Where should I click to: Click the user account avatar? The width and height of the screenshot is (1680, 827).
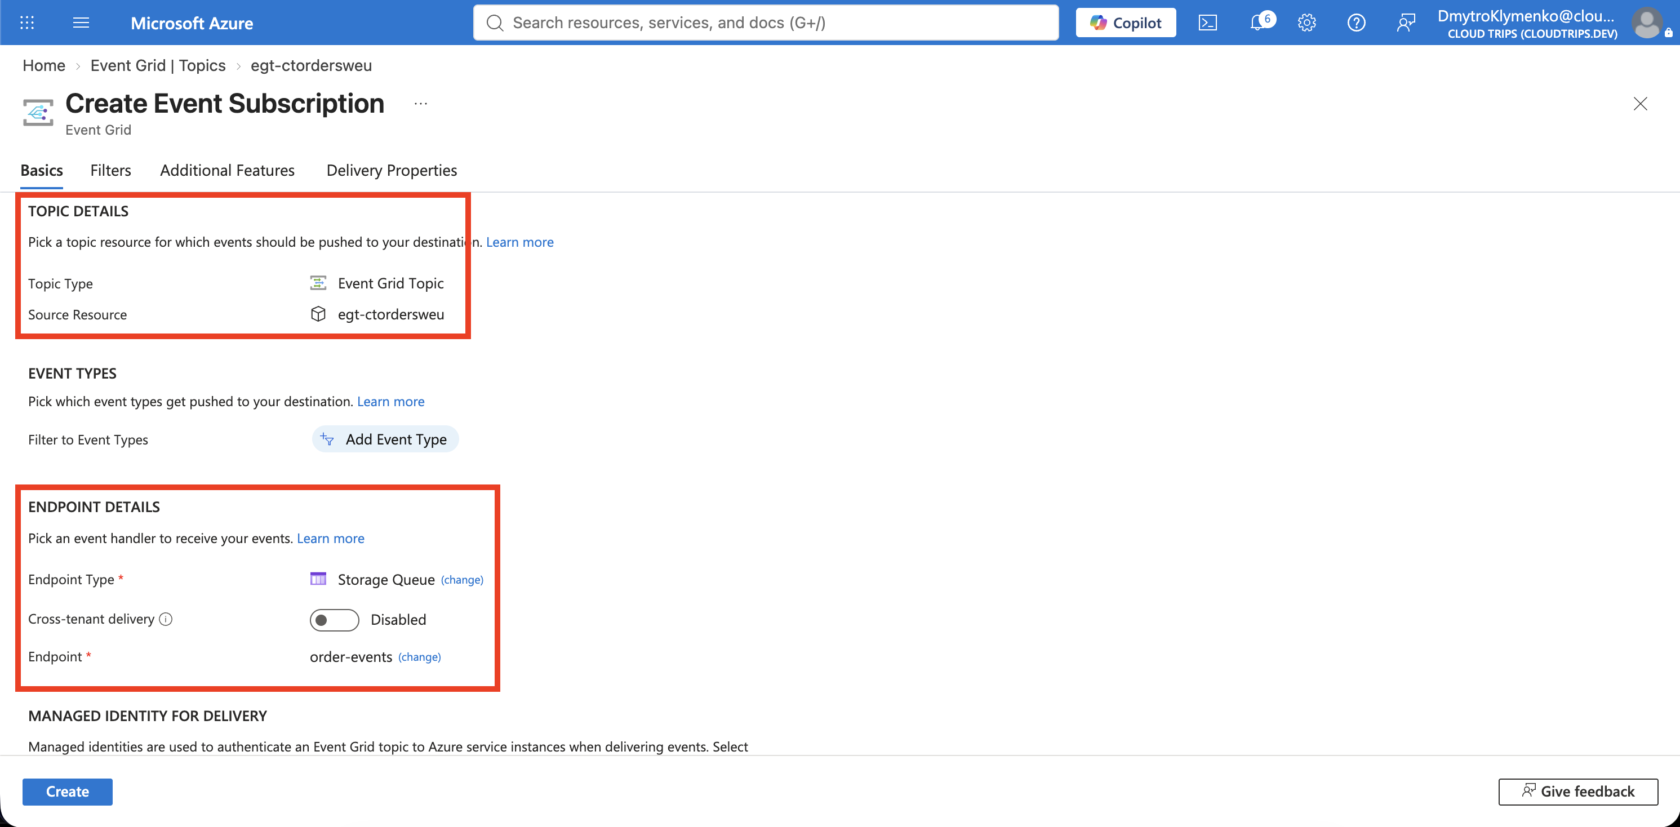point(1647,23)
